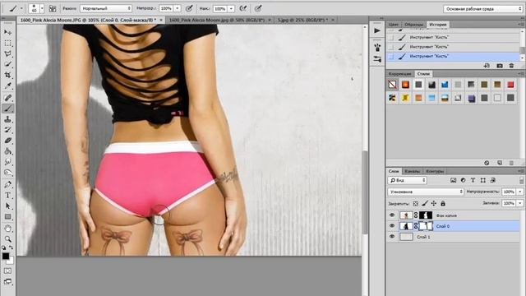The height and width of the screenshot is (296, 526).
Task: Click the brush opacity value field
Action: pos(166,8)
